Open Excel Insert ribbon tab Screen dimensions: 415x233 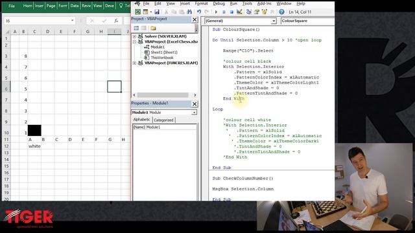(x=39, y=6)
